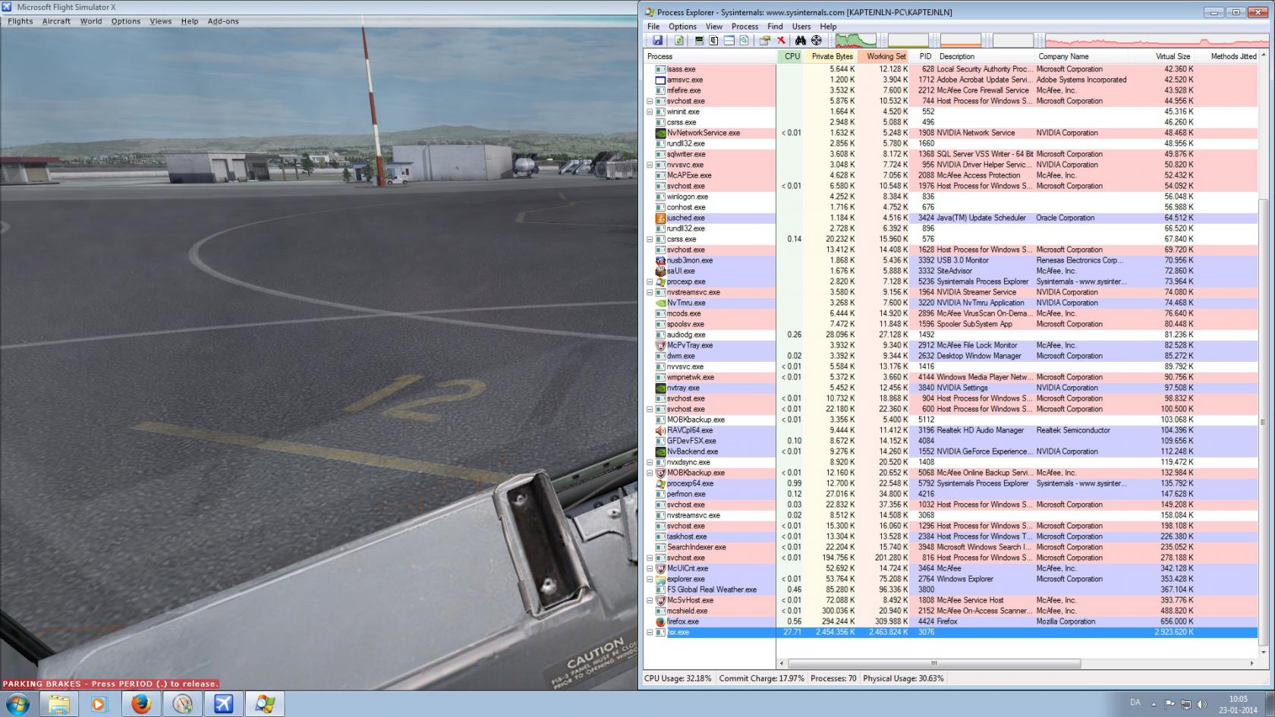
Task: Click NvNetworkService.exe NVIDIA icon
Action: [660, 133]
